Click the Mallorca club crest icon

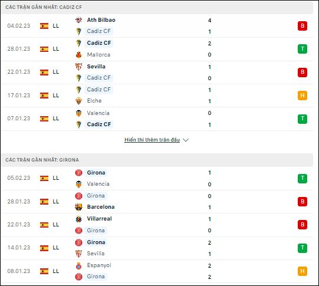pyautogui.click(x=79, y=54)
